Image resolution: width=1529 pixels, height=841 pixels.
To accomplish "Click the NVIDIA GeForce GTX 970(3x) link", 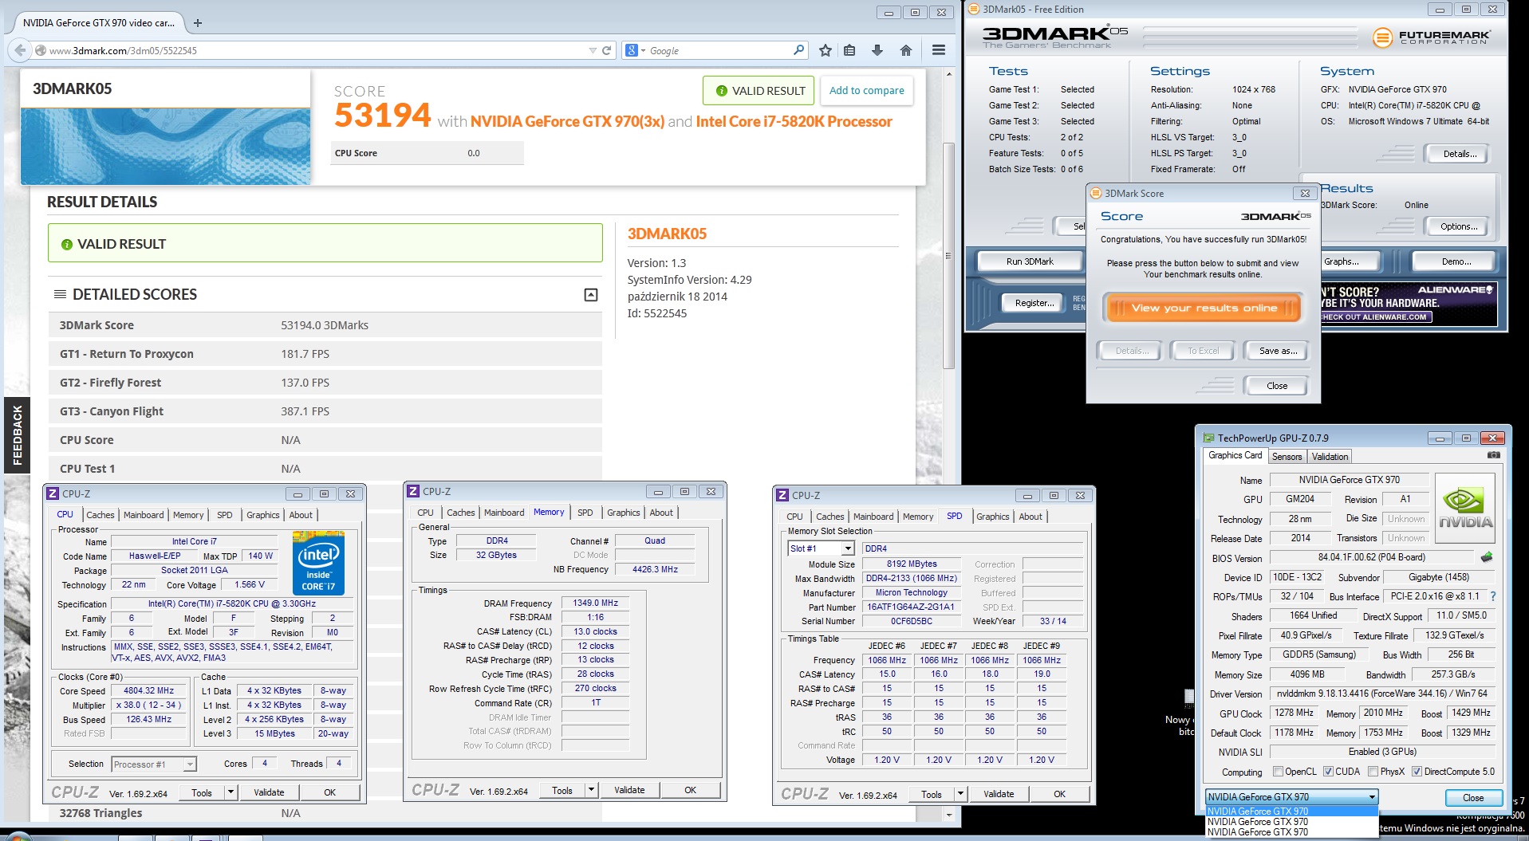I will coord(567,121).
